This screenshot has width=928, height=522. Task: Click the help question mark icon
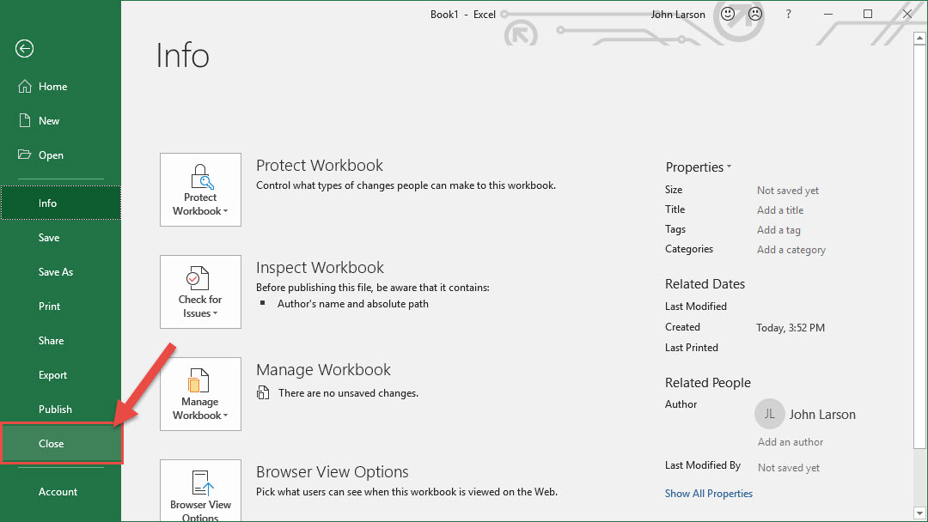coord(789,15)
